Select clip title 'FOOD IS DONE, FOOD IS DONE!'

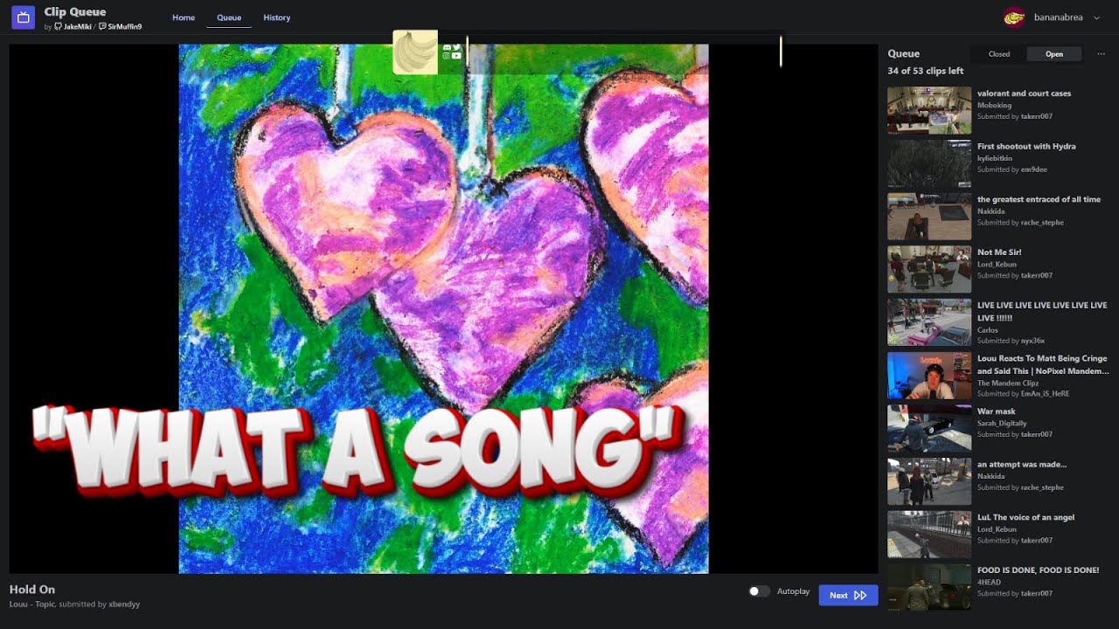coord(1038,570)
